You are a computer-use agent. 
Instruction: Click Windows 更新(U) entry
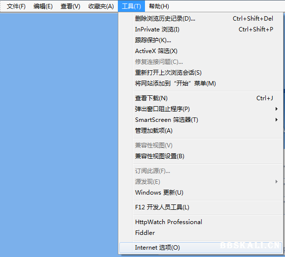point(201,192)
